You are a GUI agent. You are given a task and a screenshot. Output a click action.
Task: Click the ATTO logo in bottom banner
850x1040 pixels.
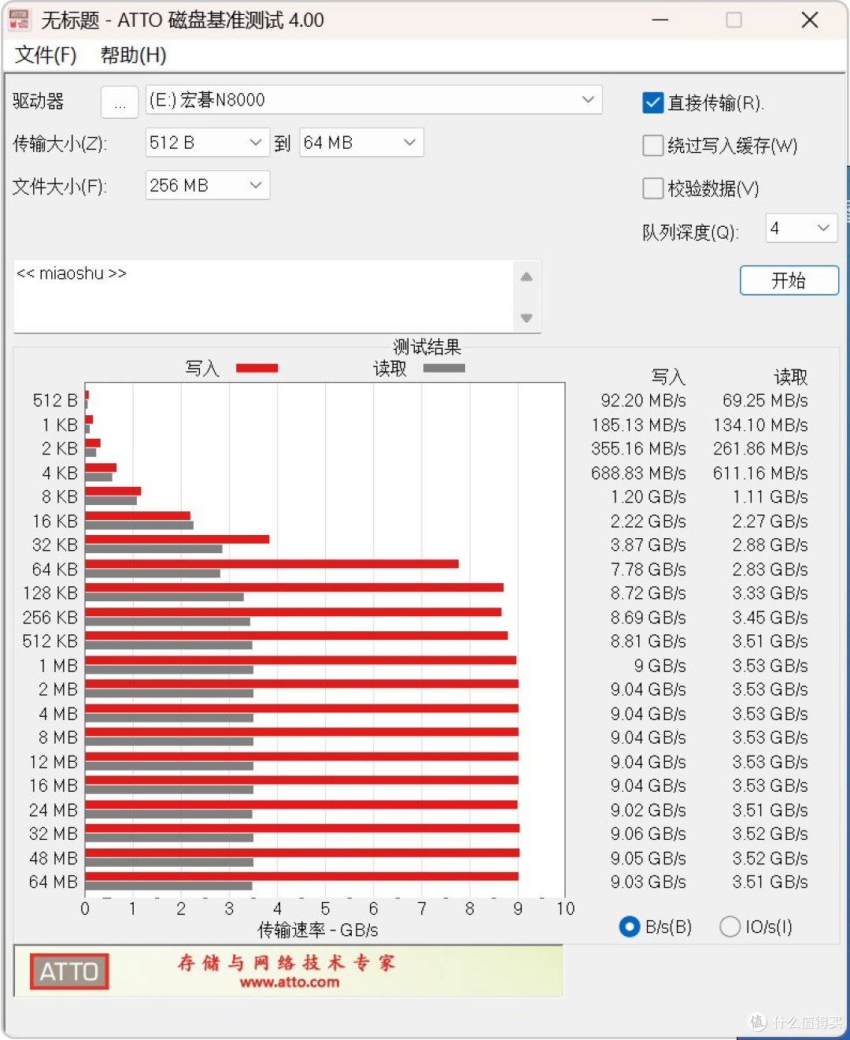pos(69,971)
